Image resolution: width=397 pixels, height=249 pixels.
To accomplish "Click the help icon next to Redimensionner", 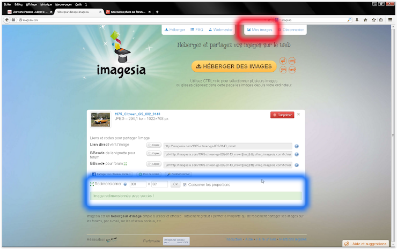I will pos(125,184).
